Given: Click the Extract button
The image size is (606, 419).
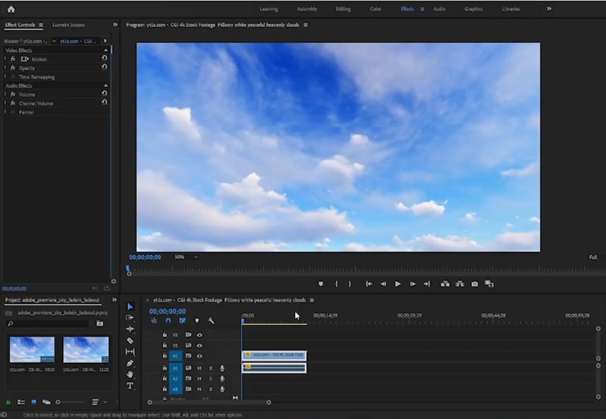Looking at the screenshot, I should (x=460, y=283).
